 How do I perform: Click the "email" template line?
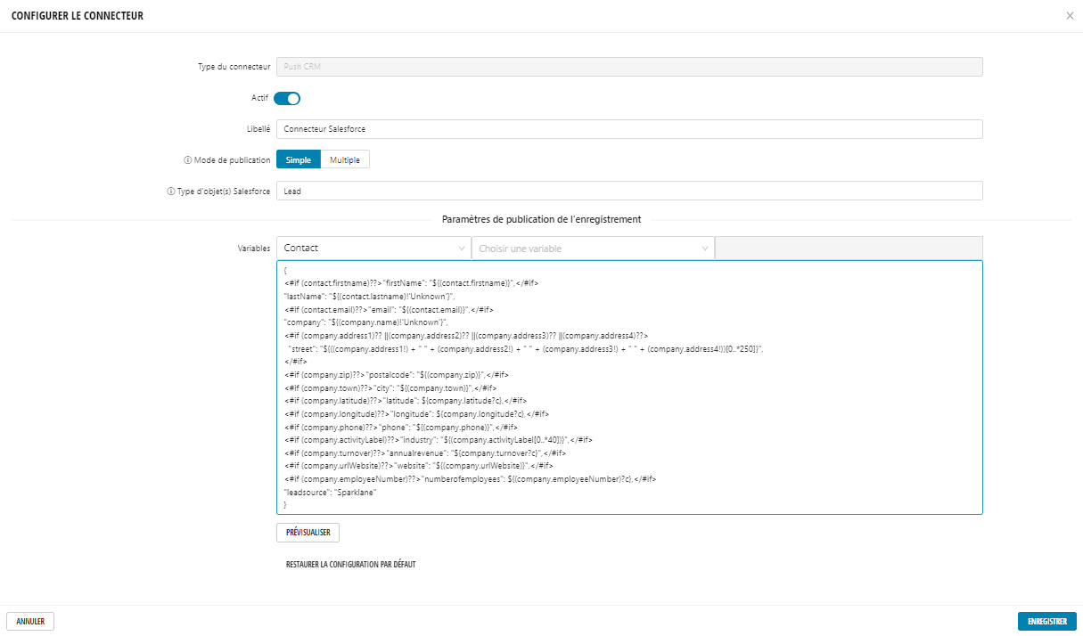(388, 309)
